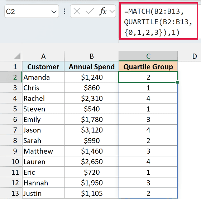The width and height of the screenshot is (201, 199).
Task: Select row 10 header
Action: (11, 161)
